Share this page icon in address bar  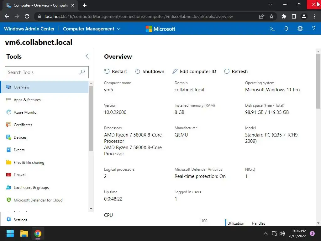pyautogui.click(x=261, y=16)
